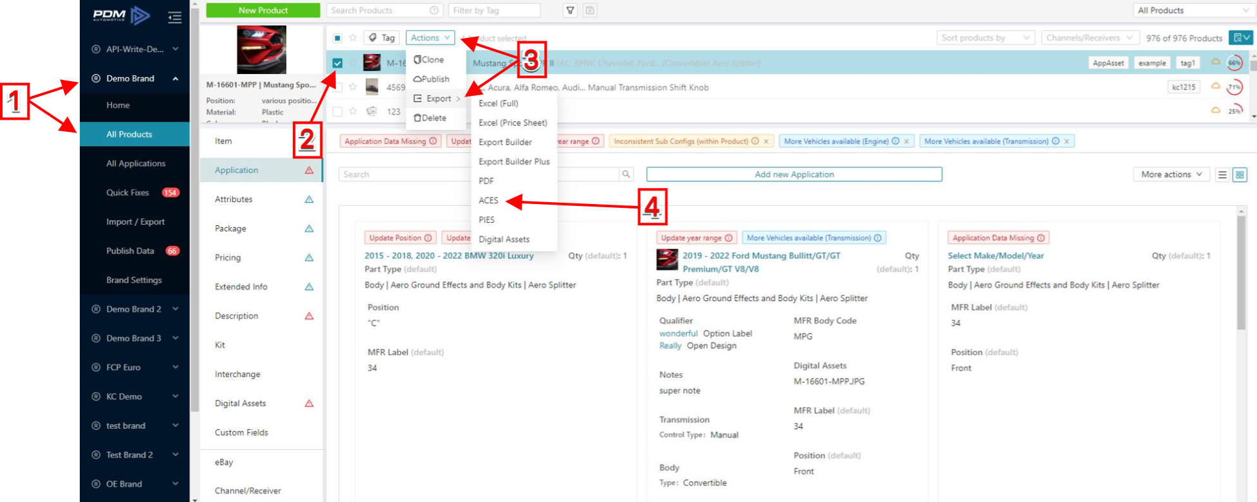Viewport: 1257px width, 502px height.
Task: Check the 123 product checkbox
Action: pos(338,111)
